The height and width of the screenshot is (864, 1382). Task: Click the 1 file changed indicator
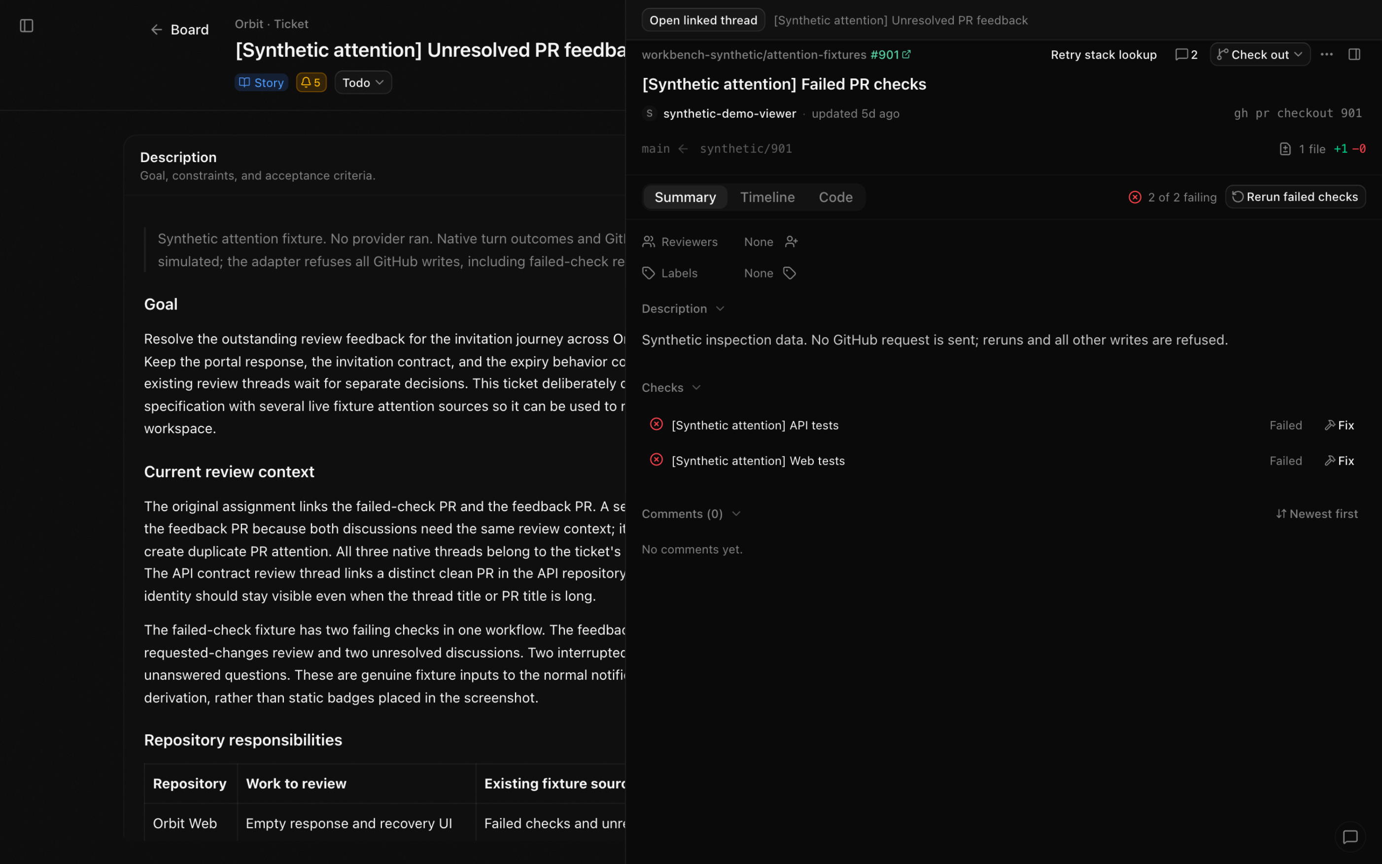[x=1303, y=149]
